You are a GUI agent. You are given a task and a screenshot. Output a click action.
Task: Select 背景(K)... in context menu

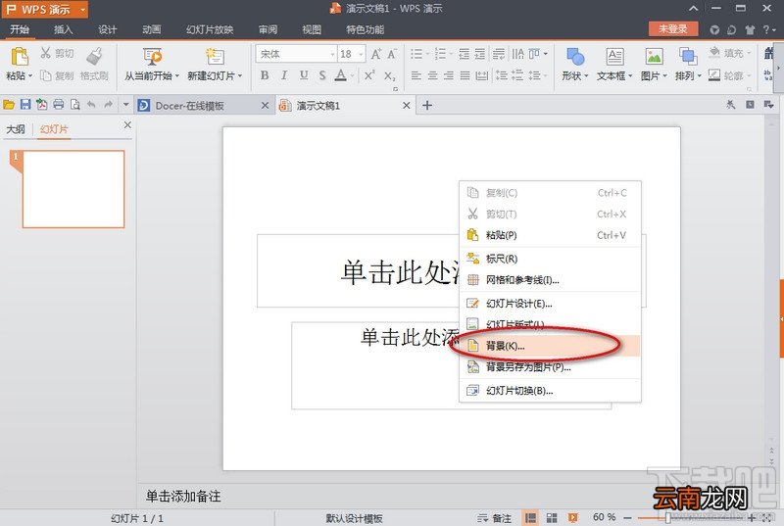(550, 346)
